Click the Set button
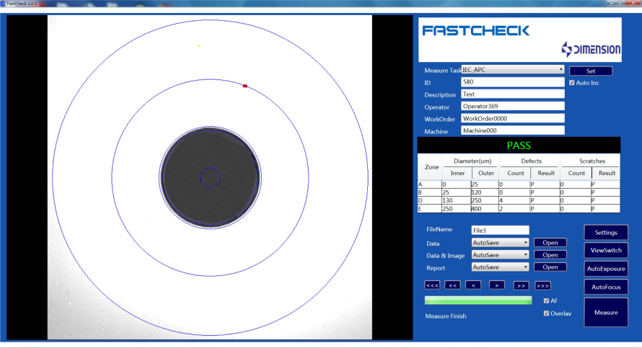The width and height of the screenshot is (642, 348). (590, 71)
